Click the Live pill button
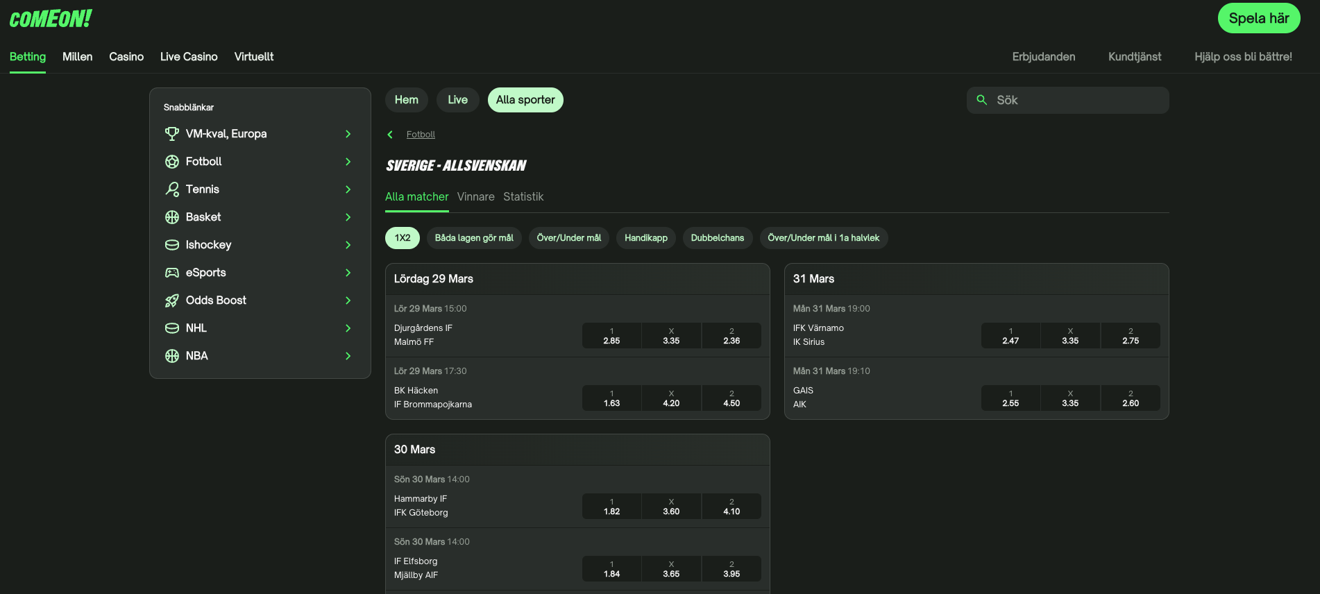 (x=458, y=100)
